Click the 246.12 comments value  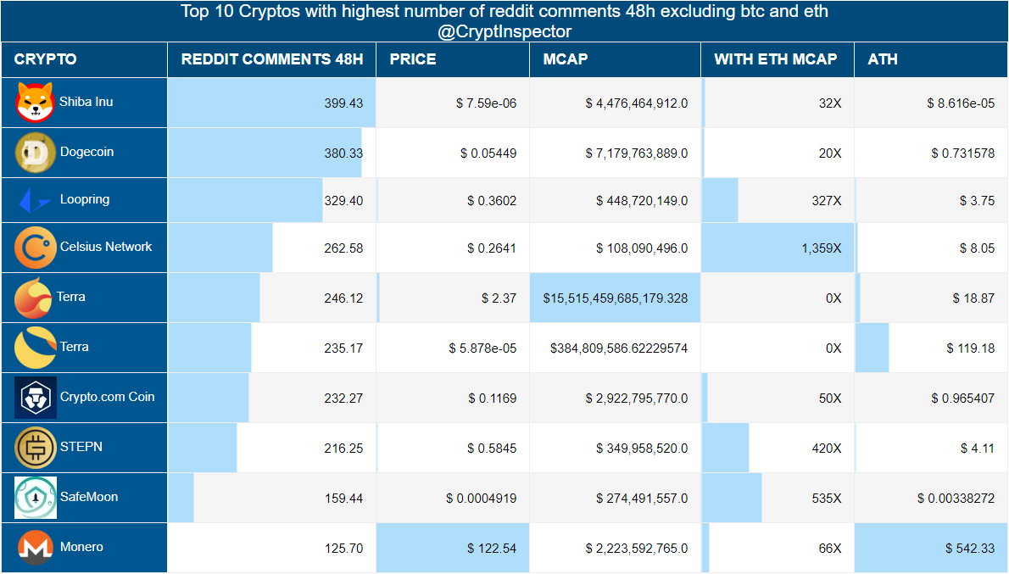pyautogui.click(x=343, y=298)
